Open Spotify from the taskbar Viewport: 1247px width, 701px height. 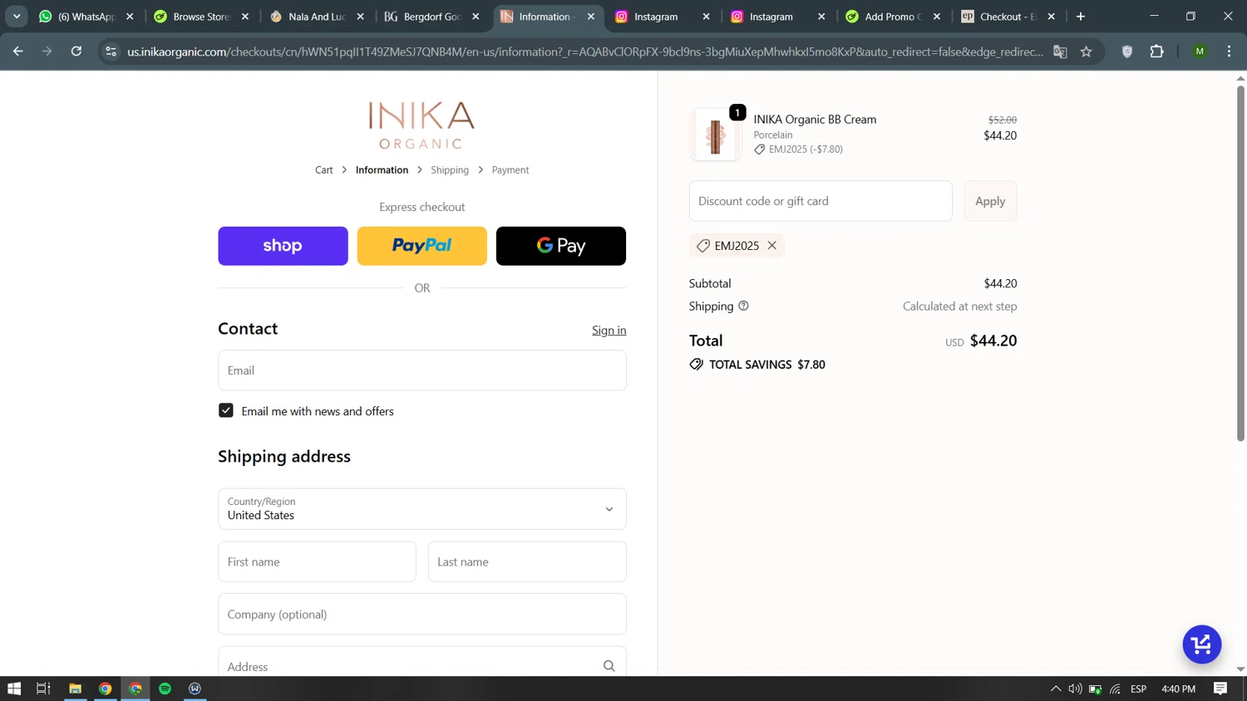point(165,689)
